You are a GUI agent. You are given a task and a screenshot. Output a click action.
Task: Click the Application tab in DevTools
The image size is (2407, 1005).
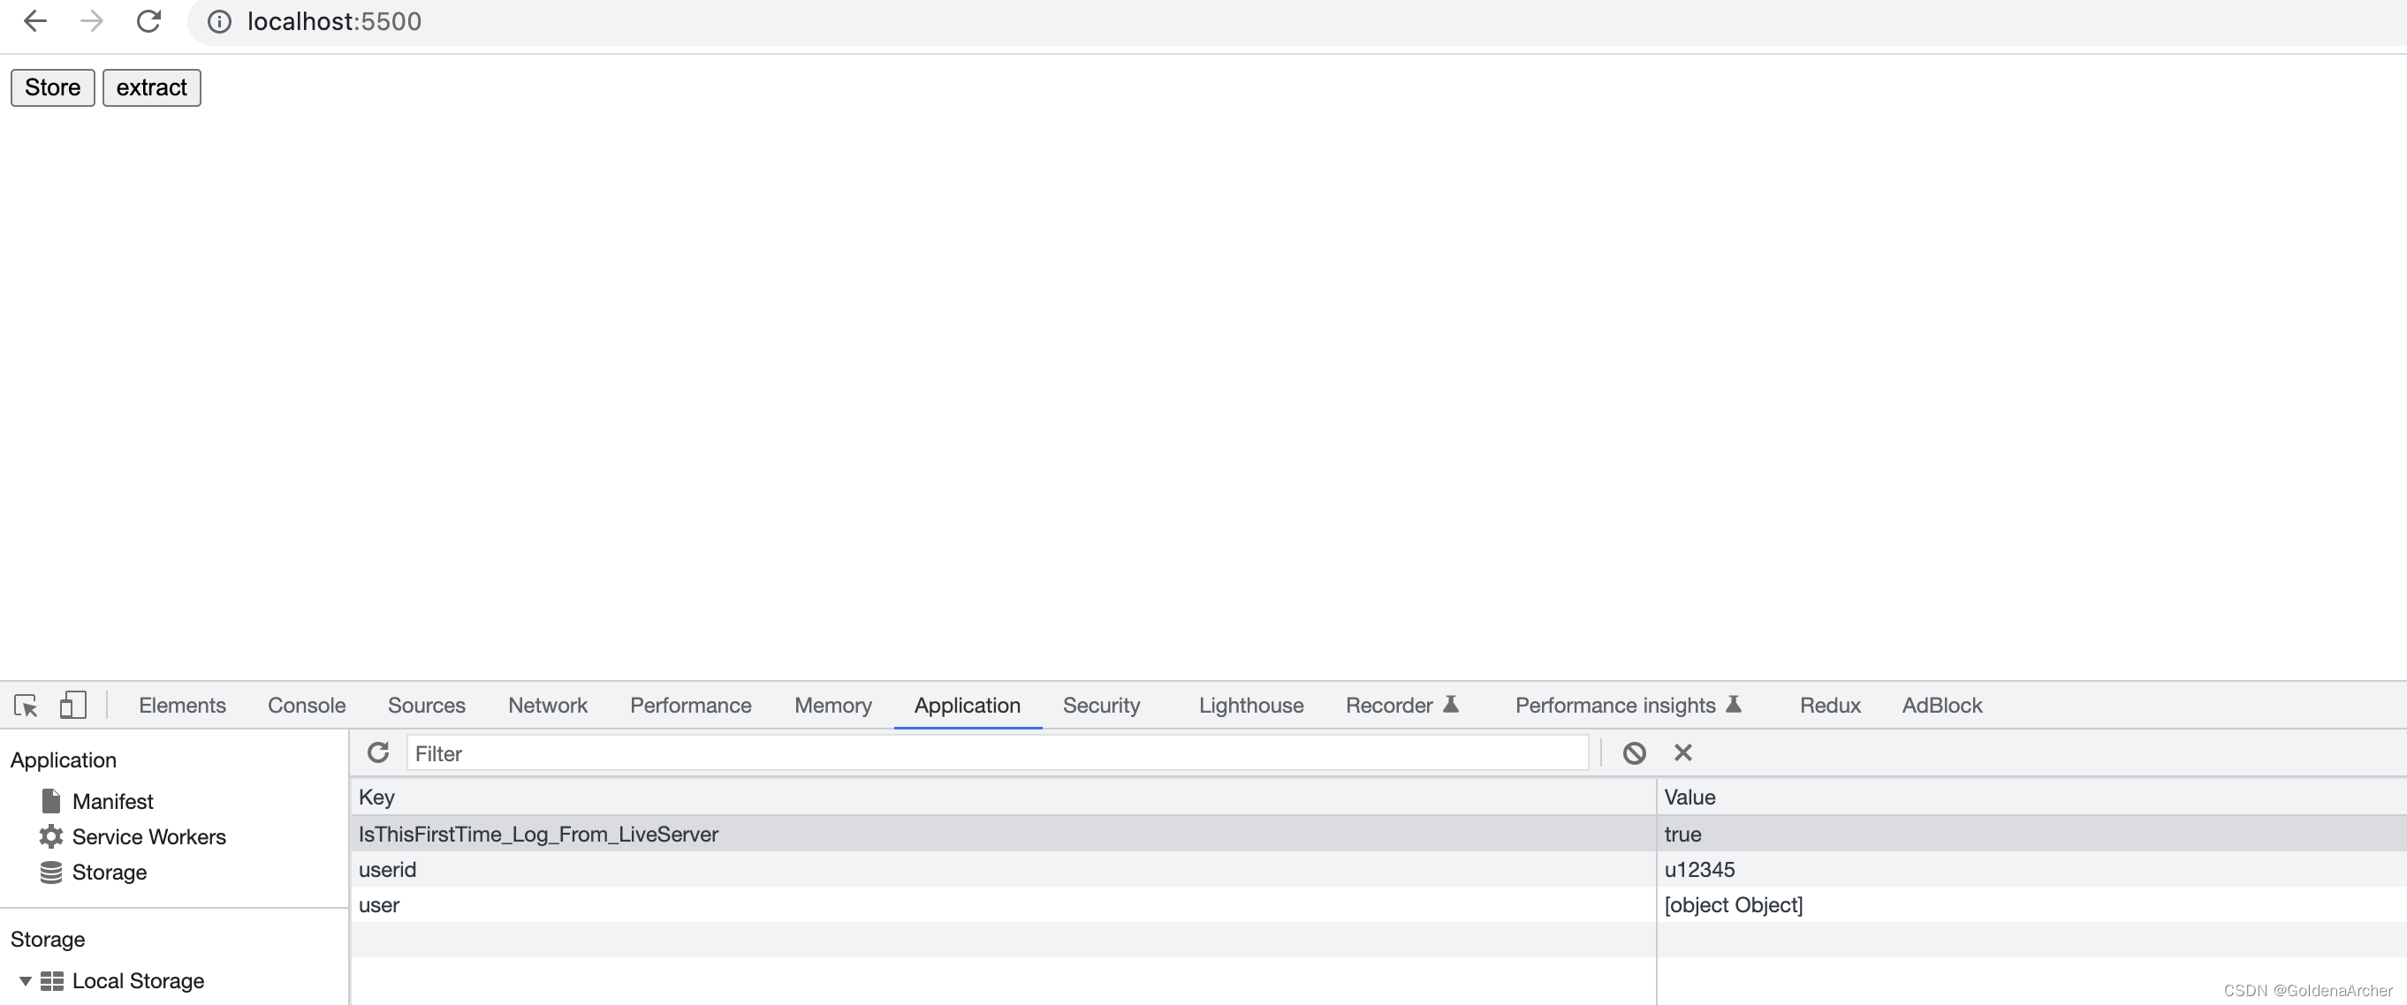[966, 704]
